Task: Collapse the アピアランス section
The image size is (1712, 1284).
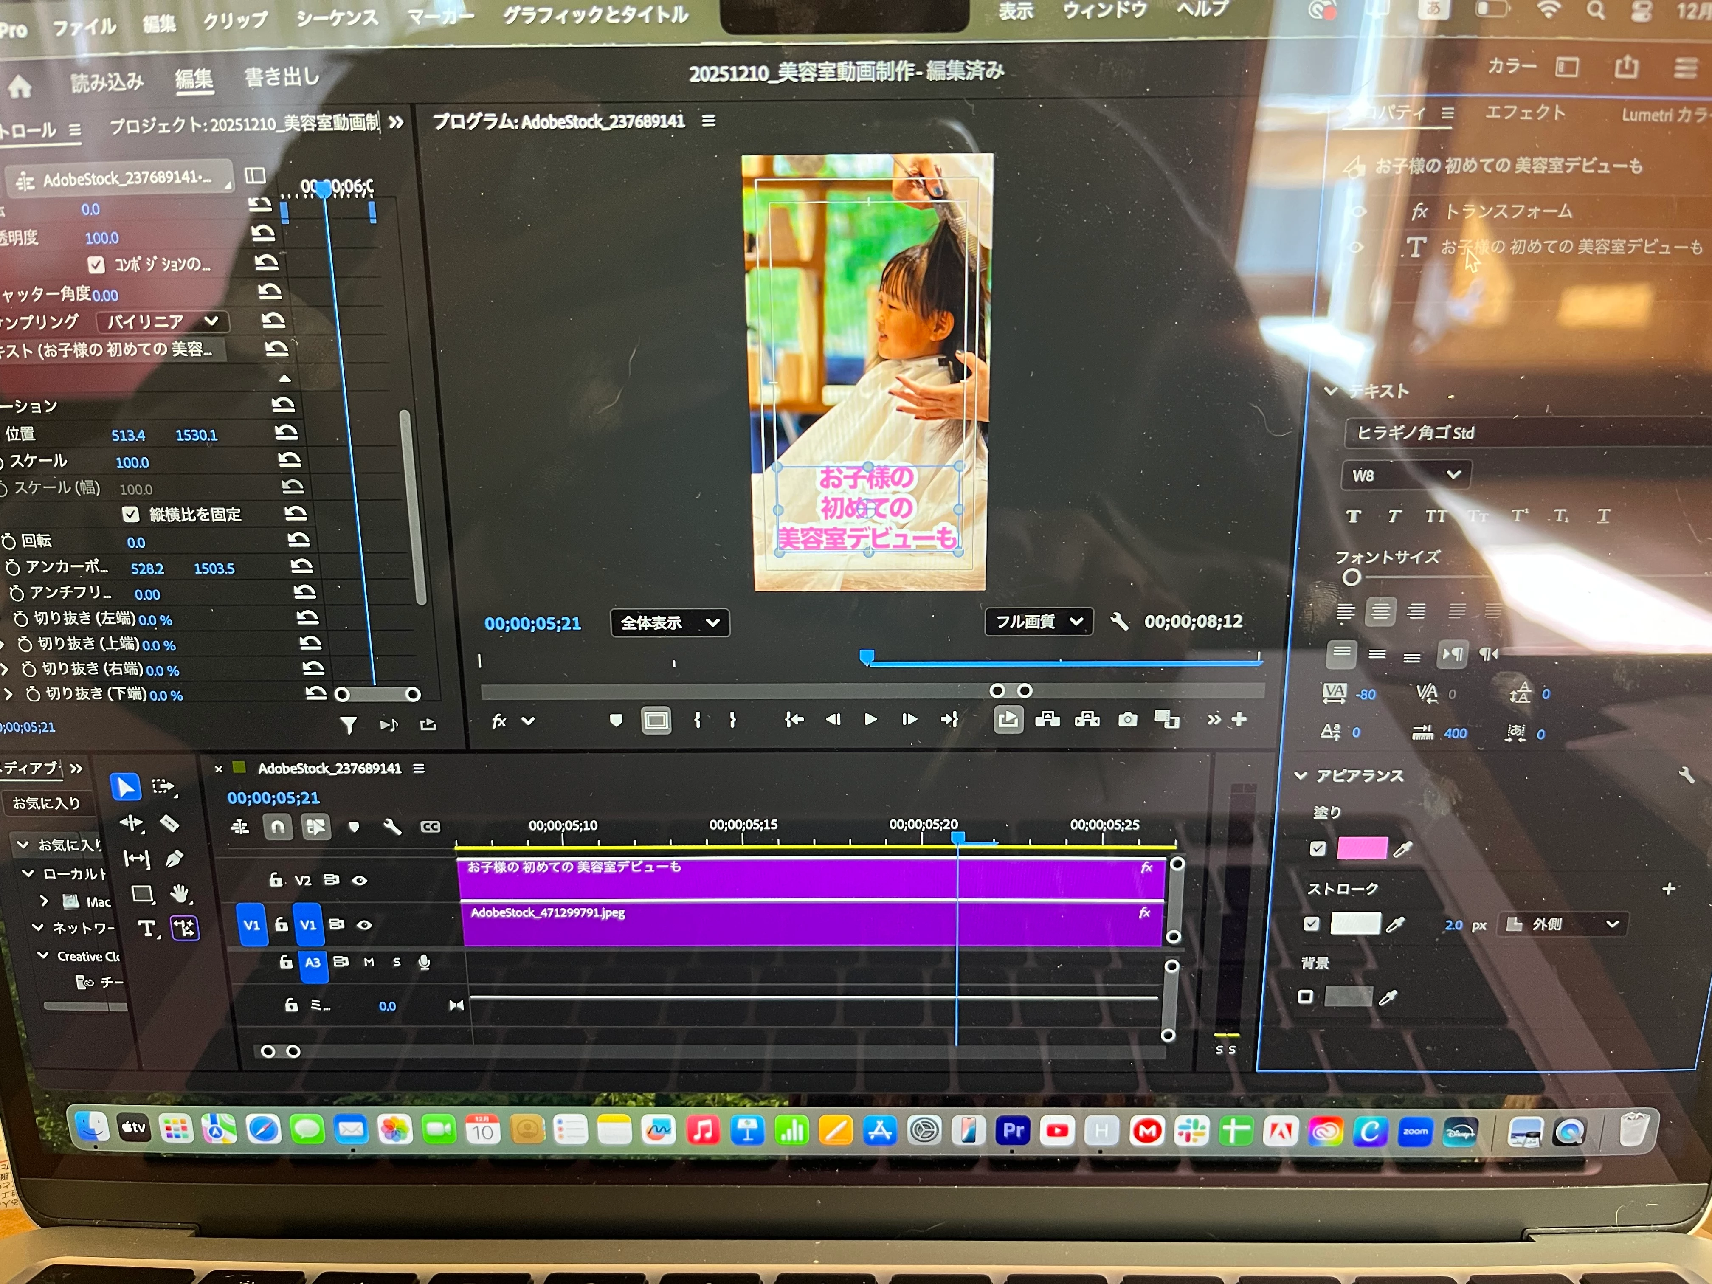Action: [1300, 775]
